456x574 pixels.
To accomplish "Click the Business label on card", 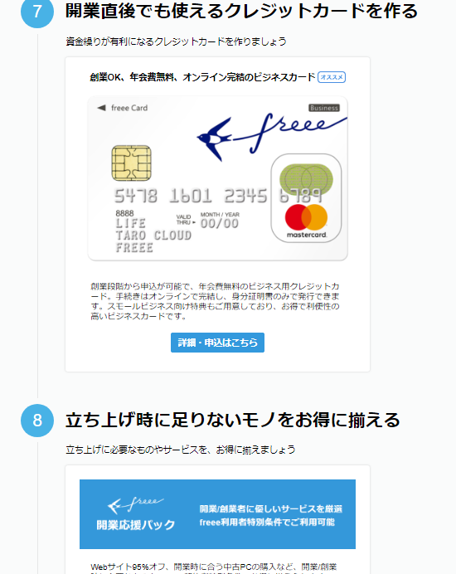I will click(x=324, y=108).
